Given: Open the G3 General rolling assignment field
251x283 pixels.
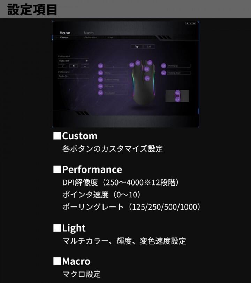Looking at the screenshot, I should 116,80.
